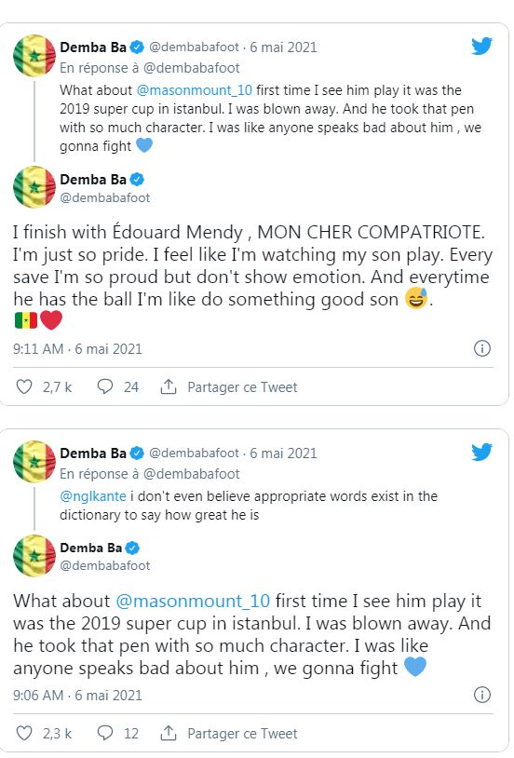The width and height of the screenshot is (514, 758).
Task: Click the @dembabafoot handle above the Mason Mount tweet
Action: (x=105, y=565)
